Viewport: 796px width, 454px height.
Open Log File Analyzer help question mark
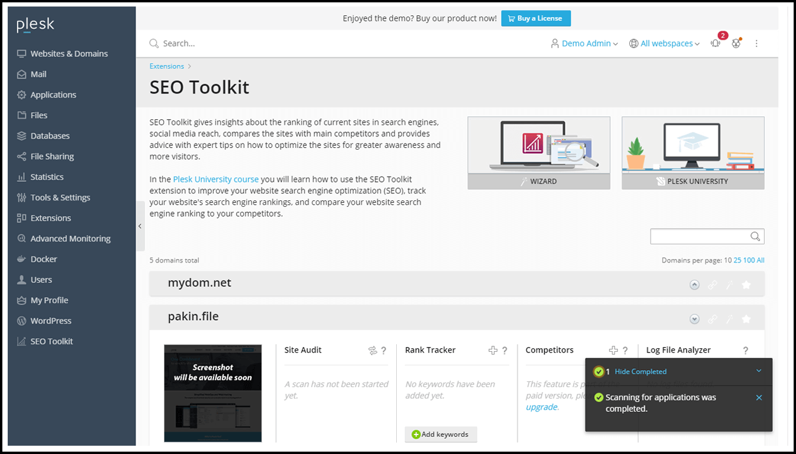click(746, 351)
